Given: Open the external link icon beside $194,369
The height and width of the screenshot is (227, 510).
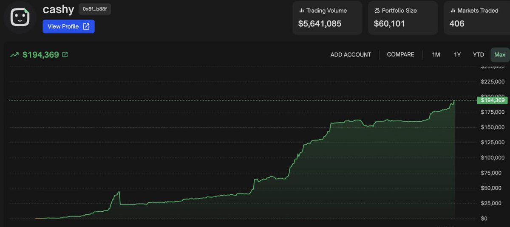Looking at the screenshot, I should tap(65, 55).
